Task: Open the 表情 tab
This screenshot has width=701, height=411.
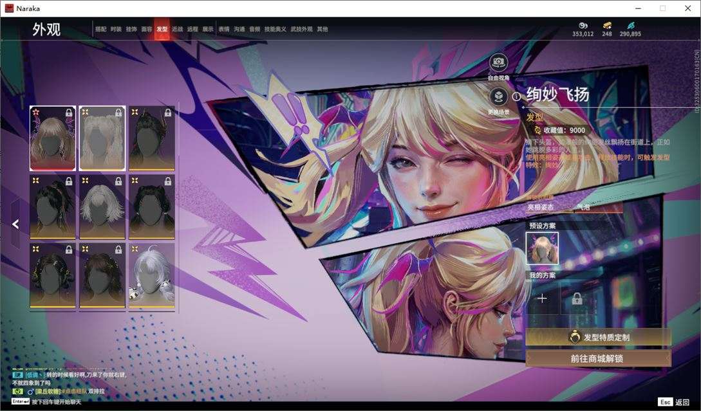Action: pyautogui.click(x=224, y=29)
